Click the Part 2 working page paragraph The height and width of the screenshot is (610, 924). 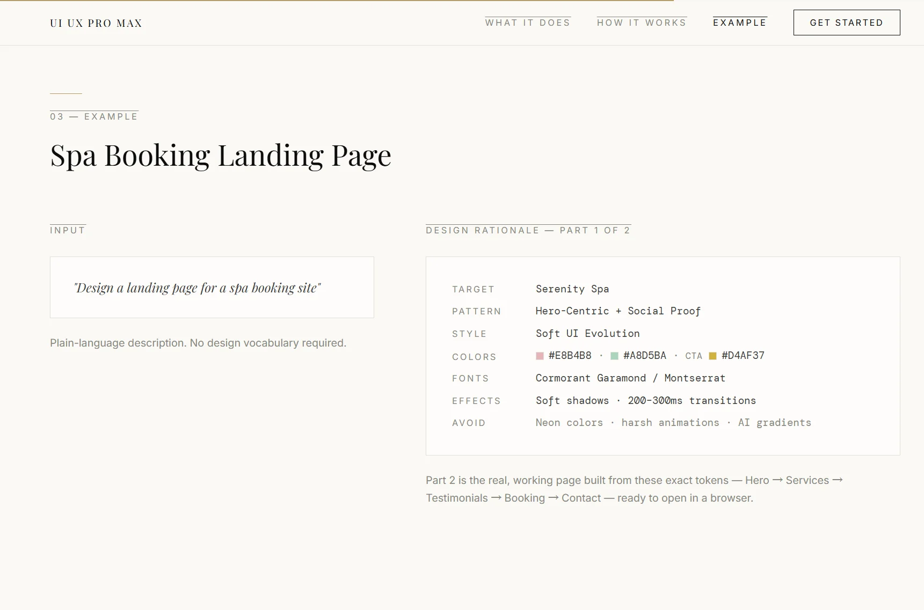tap(635, 489)
